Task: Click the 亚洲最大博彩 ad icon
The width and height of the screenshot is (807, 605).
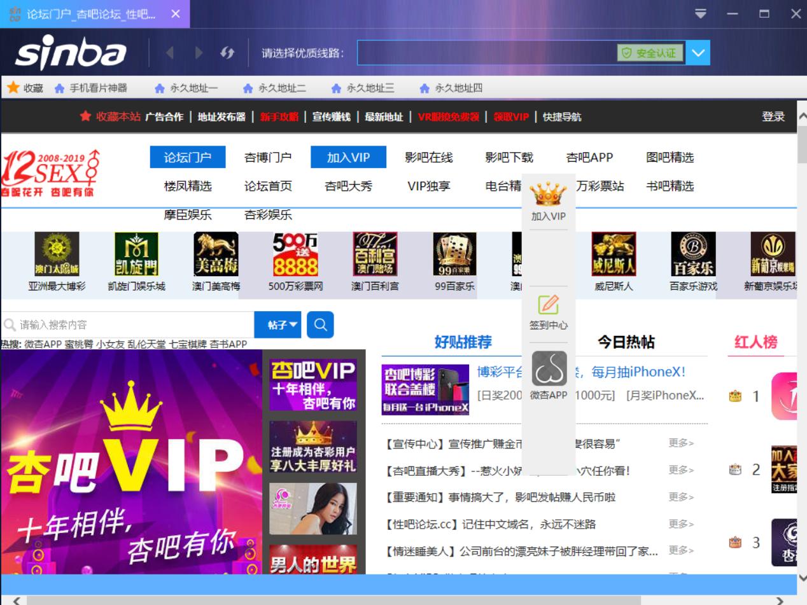Action: (57, 254)
